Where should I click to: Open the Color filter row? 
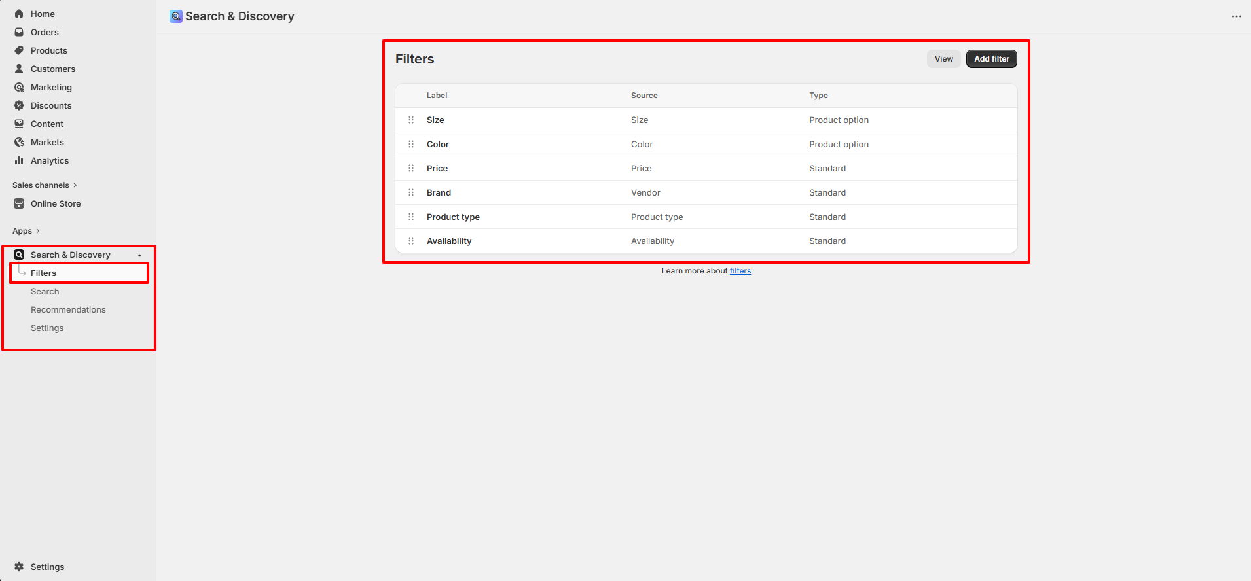pyautogui.click(x=706, y=144)
